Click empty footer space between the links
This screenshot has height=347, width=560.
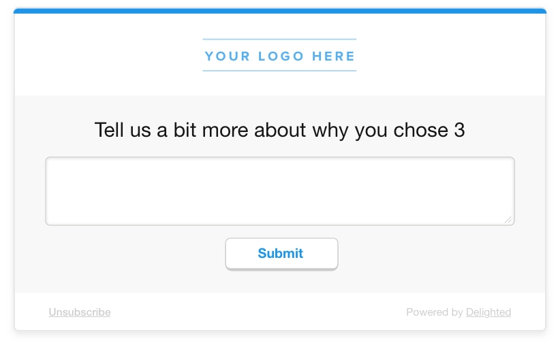tap(259, 312)
